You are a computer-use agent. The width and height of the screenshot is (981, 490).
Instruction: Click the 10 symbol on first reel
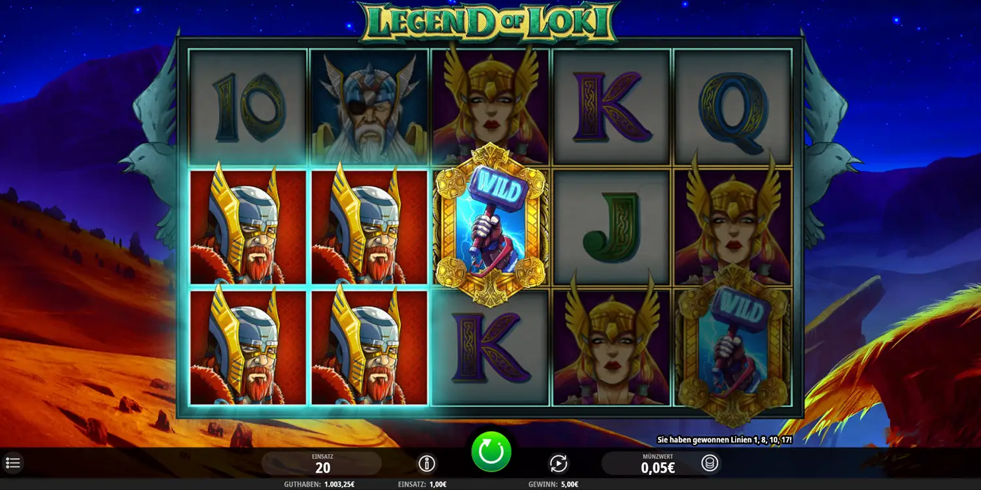tap(248, 107)
